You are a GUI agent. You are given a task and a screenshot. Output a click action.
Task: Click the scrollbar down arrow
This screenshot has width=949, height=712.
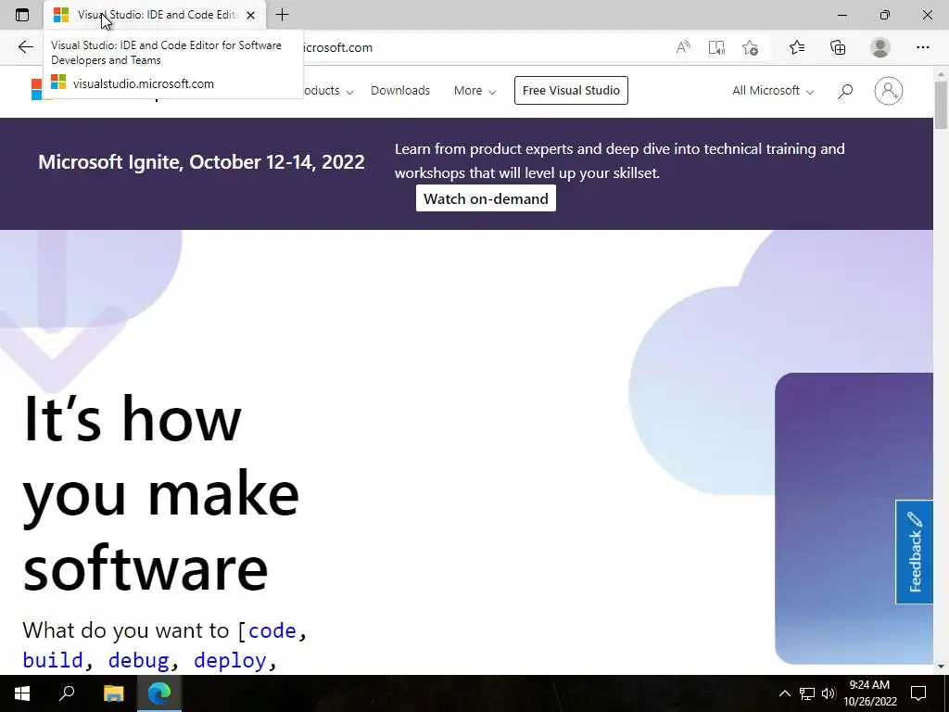(942, 667)
